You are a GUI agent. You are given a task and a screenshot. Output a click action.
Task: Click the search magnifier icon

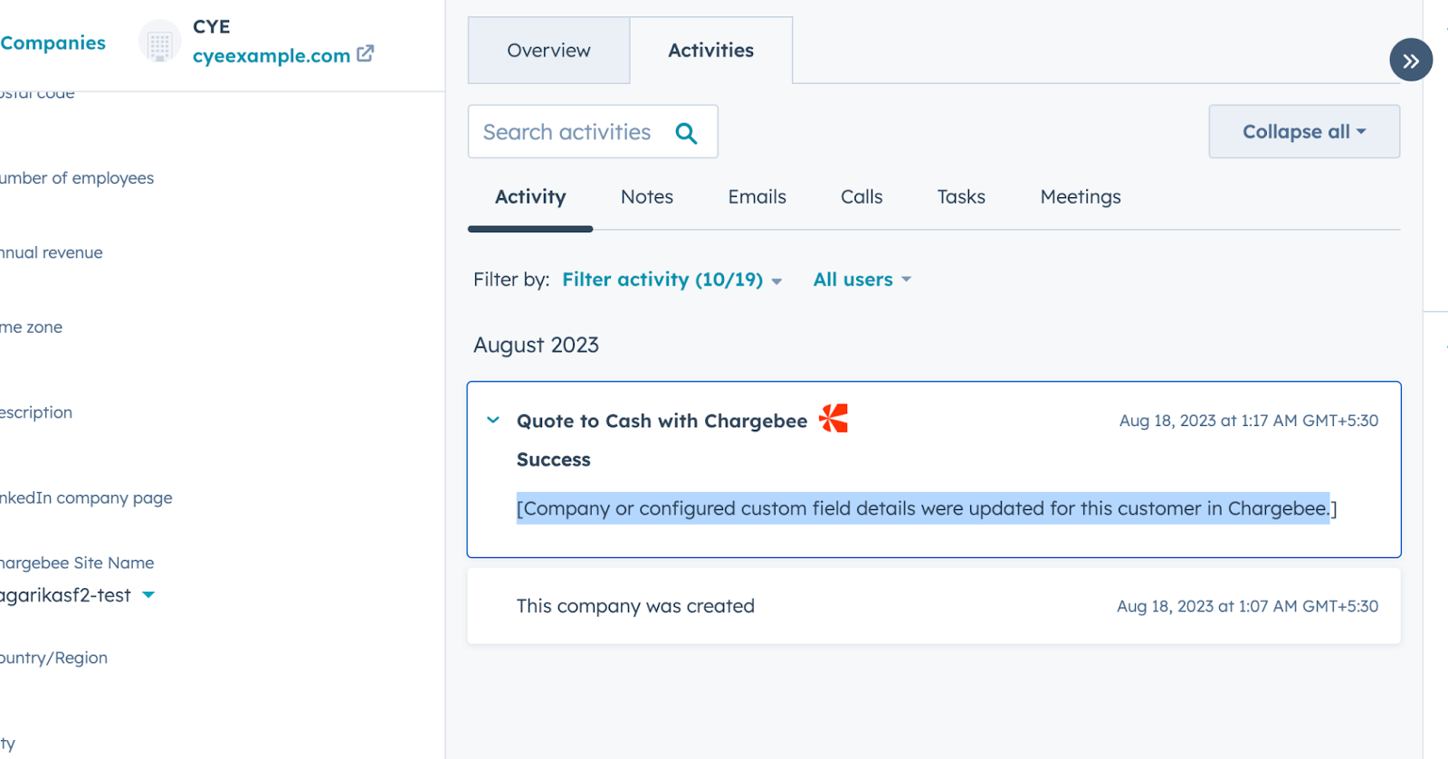[x=686, y=133]
